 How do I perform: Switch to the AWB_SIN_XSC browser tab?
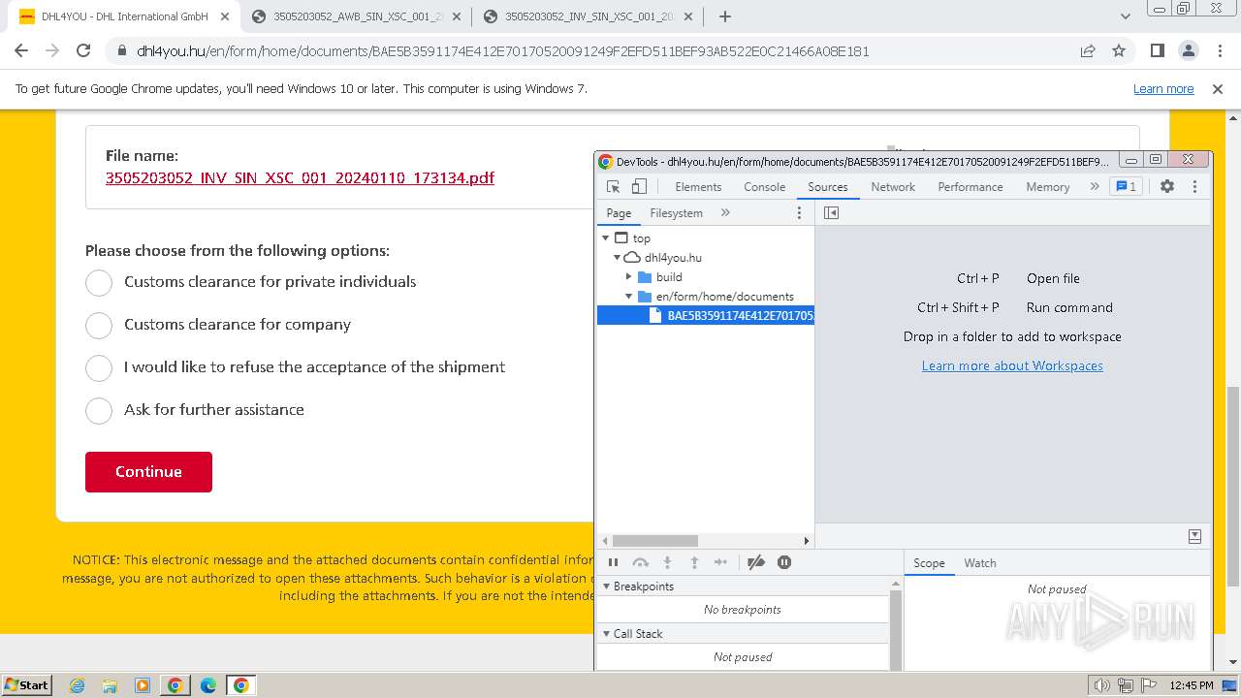pos(358,16)
